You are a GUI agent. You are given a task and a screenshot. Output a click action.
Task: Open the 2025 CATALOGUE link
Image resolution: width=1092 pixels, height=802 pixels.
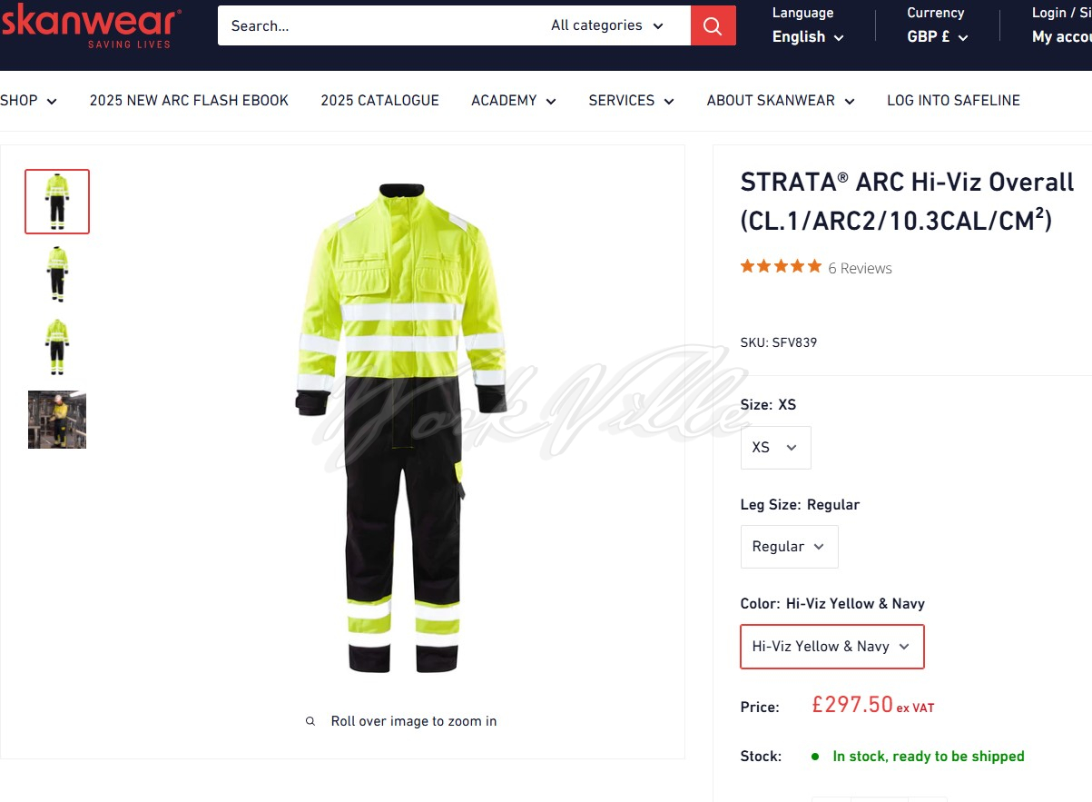(x=379, y=101)
